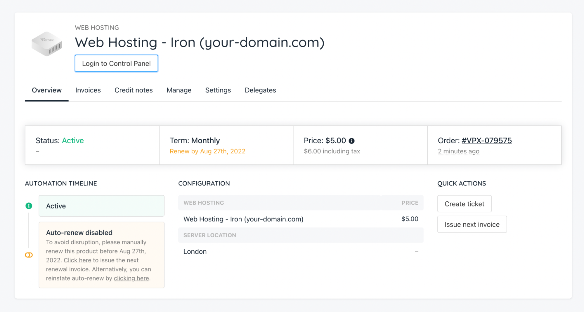Image resolution: width=584 pixels, height=312 pixels.
Task: Open the Settings tab
Action: tap(218, 90)
